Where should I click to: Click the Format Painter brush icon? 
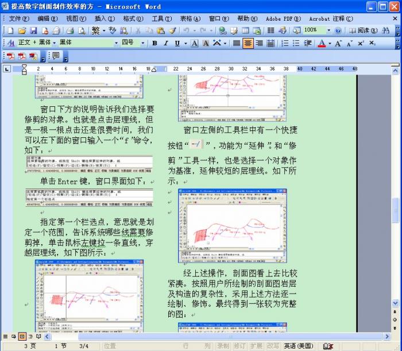pos(172,30)
